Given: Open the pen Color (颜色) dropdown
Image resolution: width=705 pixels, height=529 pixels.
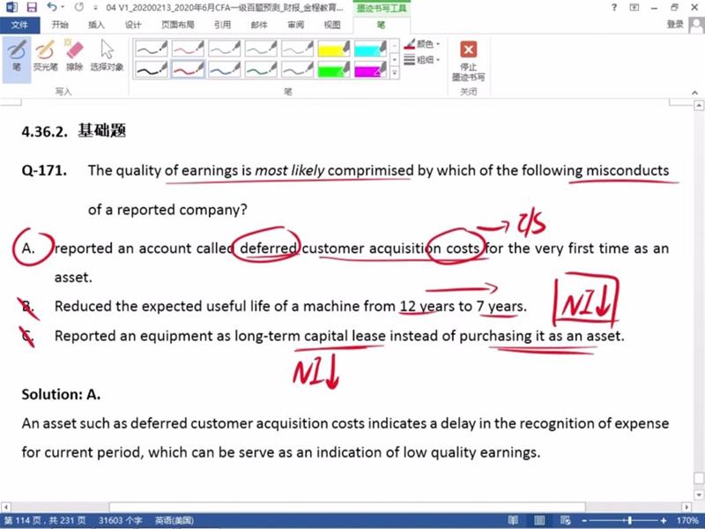Looking at the screenshot, I should point(423,43).
